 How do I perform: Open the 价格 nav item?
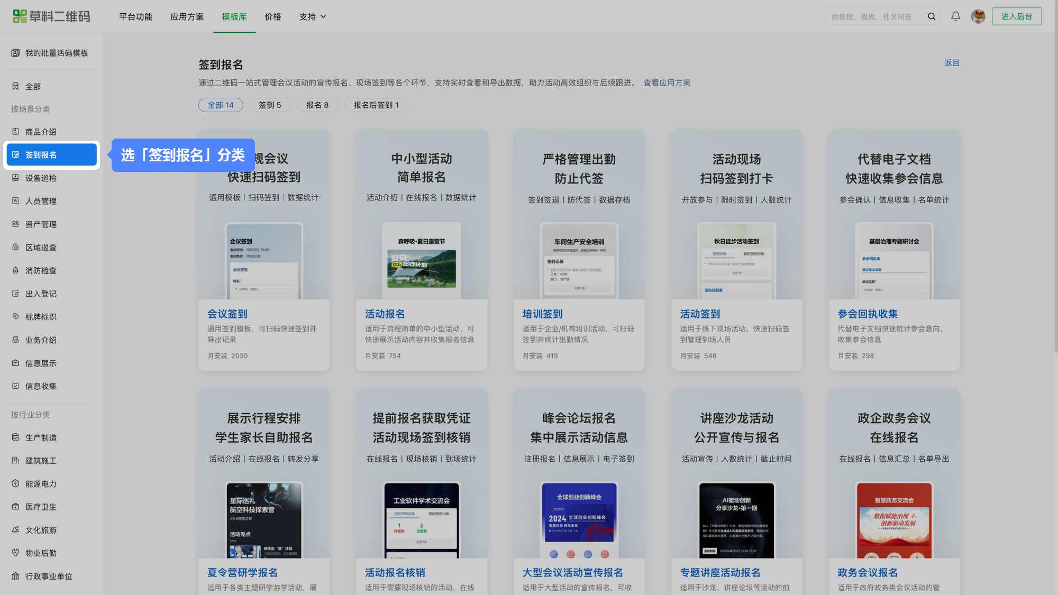(273, 16)
